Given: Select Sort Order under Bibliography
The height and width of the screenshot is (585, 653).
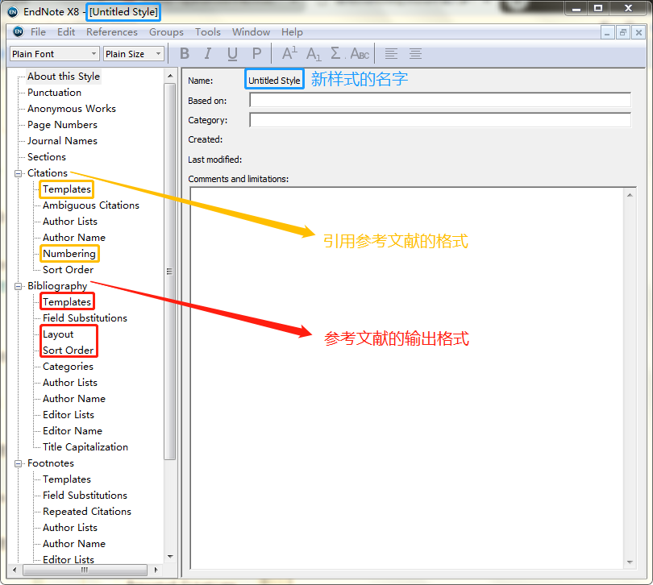Looking at the screenshot, I should click(x=68, y=351).
